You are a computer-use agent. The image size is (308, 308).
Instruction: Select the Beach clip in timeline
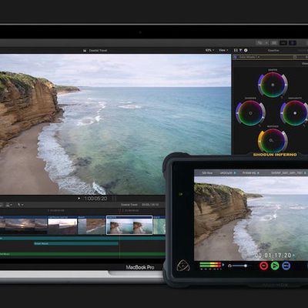[x=92, y=225]
